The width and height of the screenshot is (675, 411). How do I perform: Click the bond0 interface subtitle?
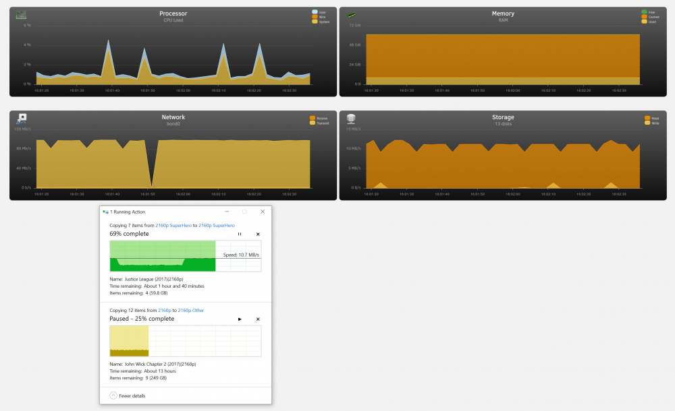coord(173,124)
